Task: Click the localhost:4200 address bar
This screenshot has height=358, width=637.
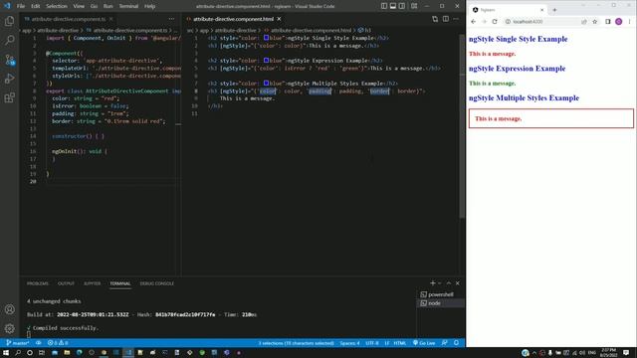Action: coord(540,22)
